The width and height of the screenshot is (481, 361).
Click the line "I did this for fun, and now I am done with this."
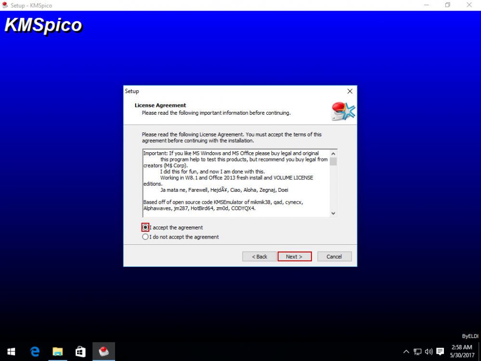click(x=212, y=172)
